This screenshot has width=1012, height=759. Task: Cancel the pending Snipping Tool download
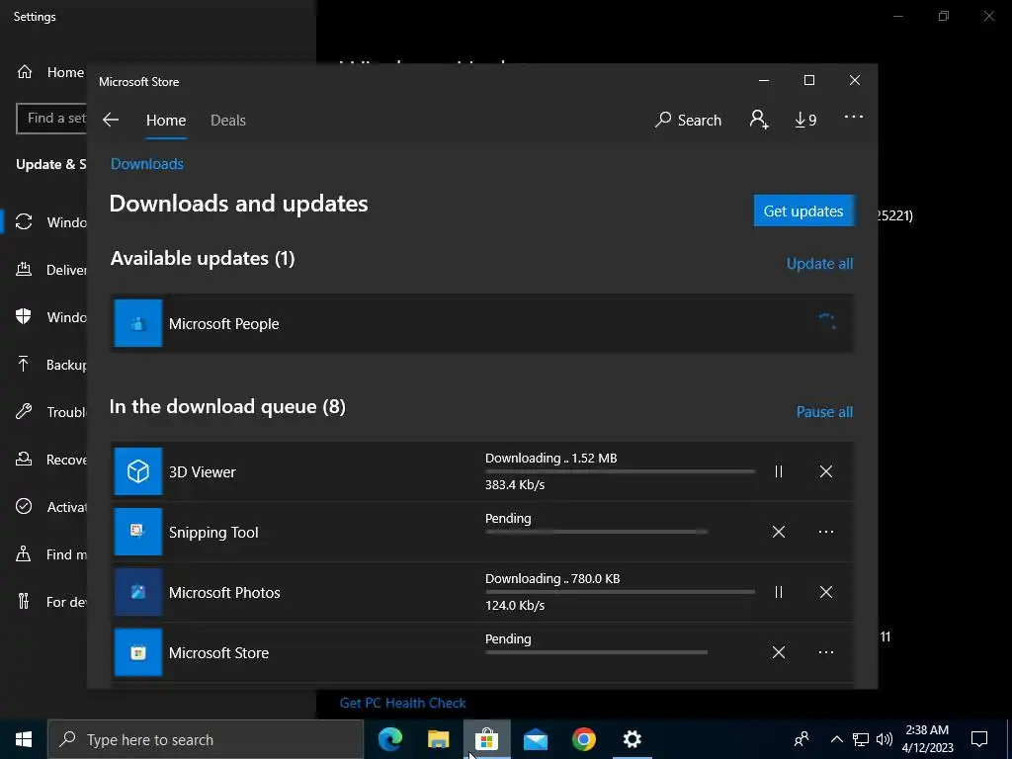[x=779, y=532]
